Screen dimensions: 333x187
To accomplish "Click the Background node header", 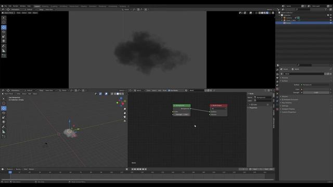I will 182,105.
